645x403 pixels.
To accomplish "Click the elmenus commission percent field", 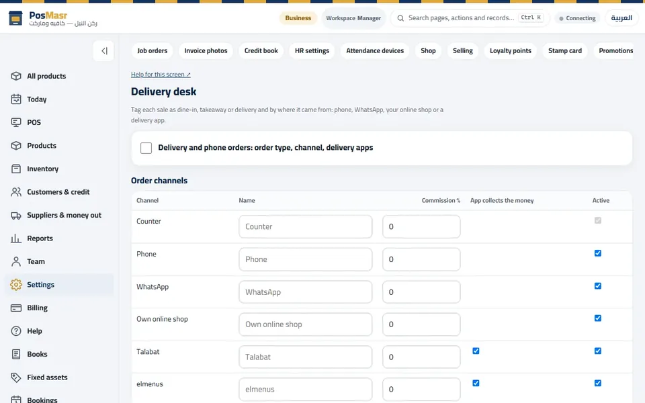I will (421, 390).
